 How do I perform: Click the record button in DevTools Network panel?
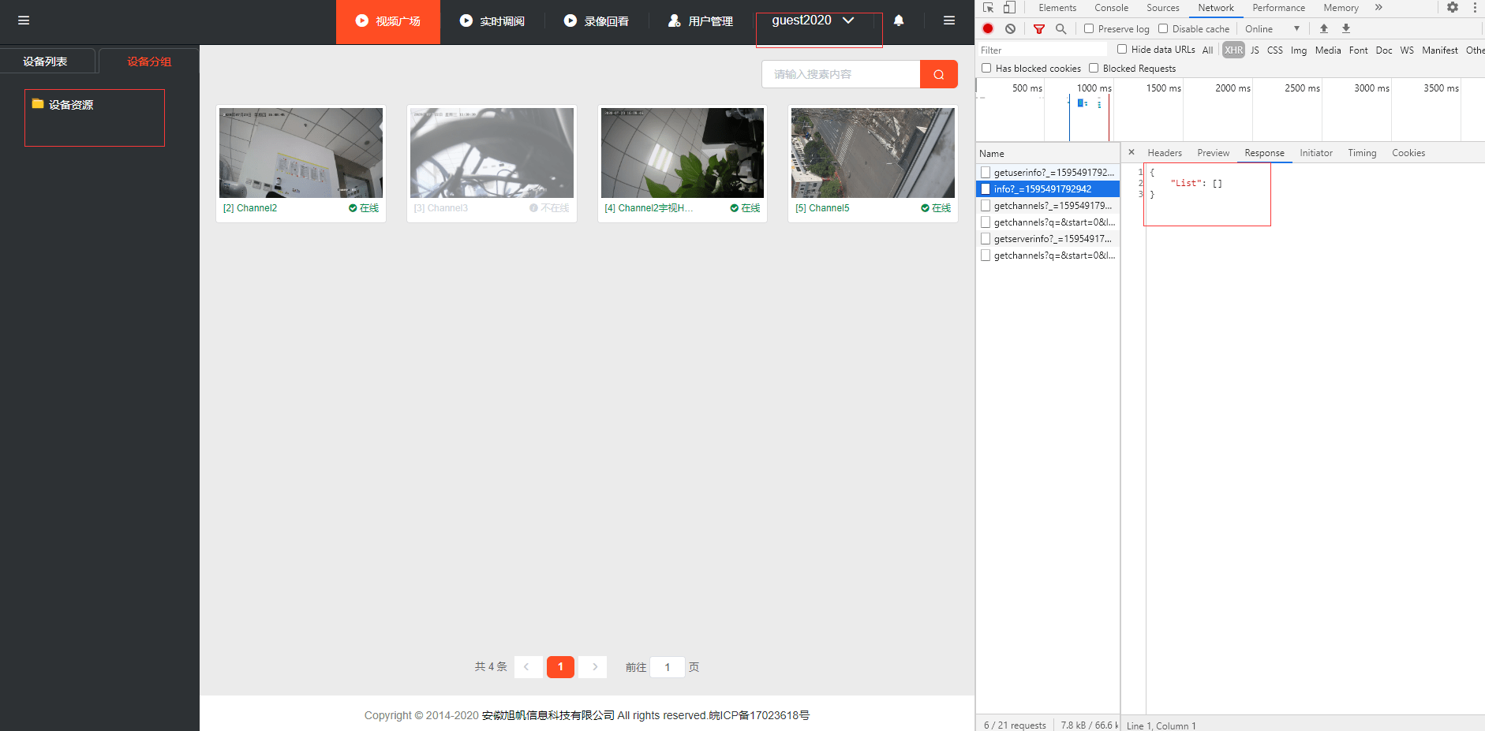pyautogui.click(x=987, y=28)
